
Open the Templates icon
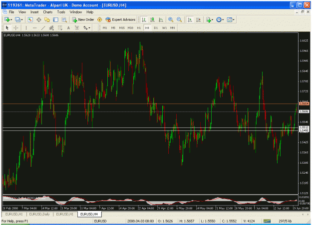point(230,19)
